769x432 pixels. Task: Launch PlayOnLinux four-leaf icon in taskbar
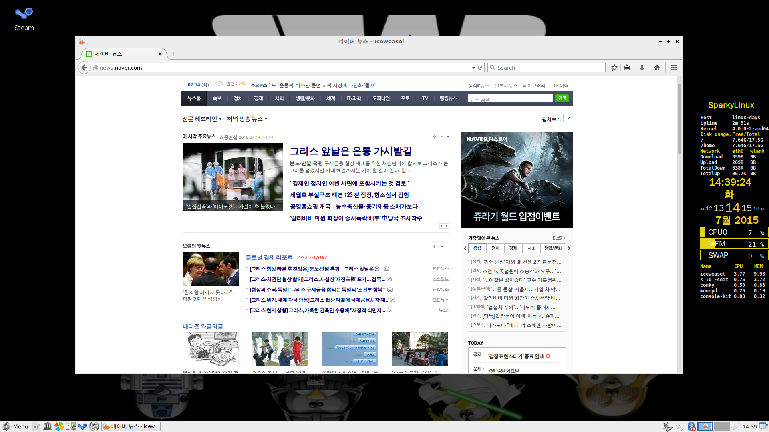59,426
